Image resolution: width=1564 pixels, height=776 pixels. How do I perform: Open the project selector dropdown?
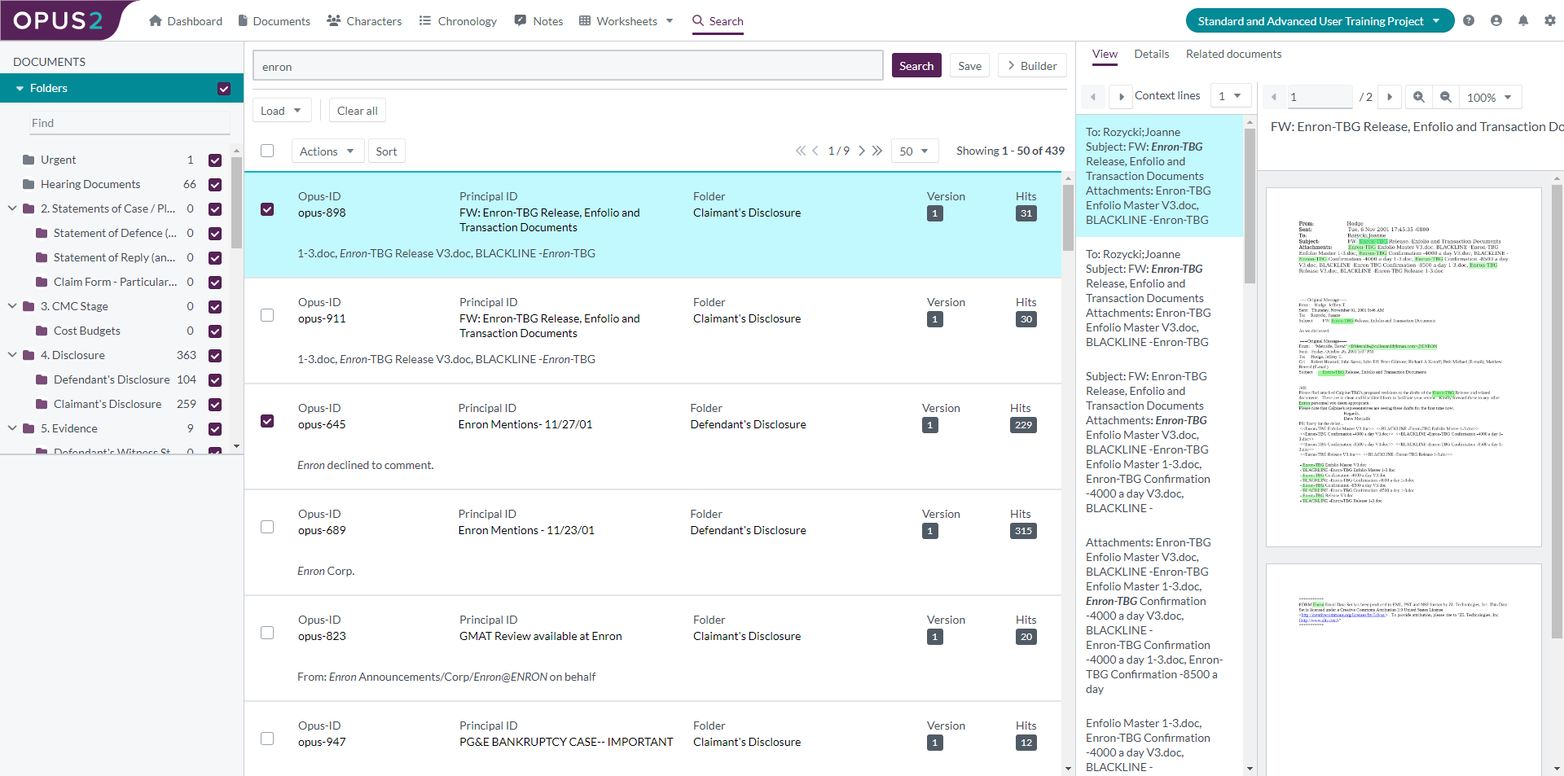(1320, 21)
